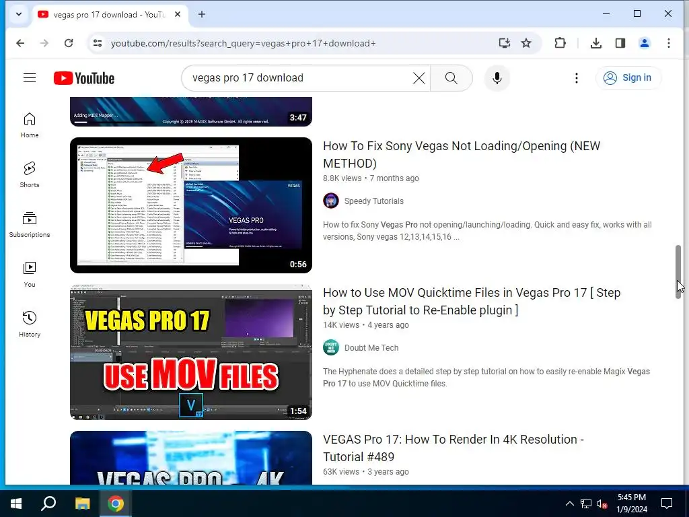This screenshot has width=689, height=517.
Task: Open muted volume tray icon
Action: 602,504
